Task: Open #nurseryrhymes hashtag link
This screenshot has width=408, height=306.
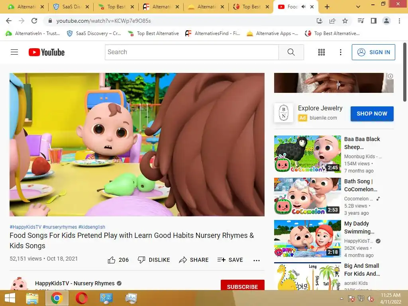Action: [60, 227]
